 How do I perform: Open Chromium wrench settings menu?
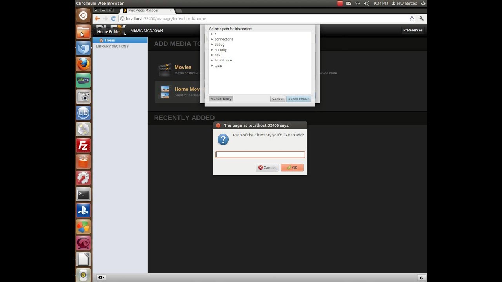(422, 18)
